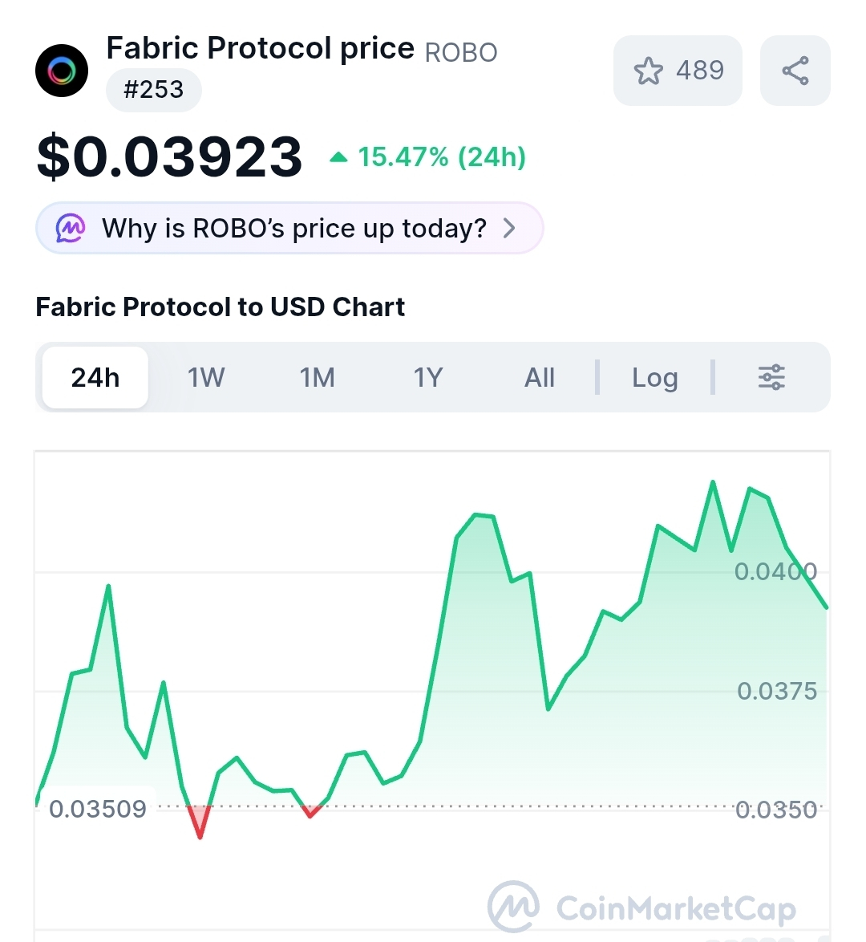
Task: Switch chart to 1W range
Action: coord(206,377)
